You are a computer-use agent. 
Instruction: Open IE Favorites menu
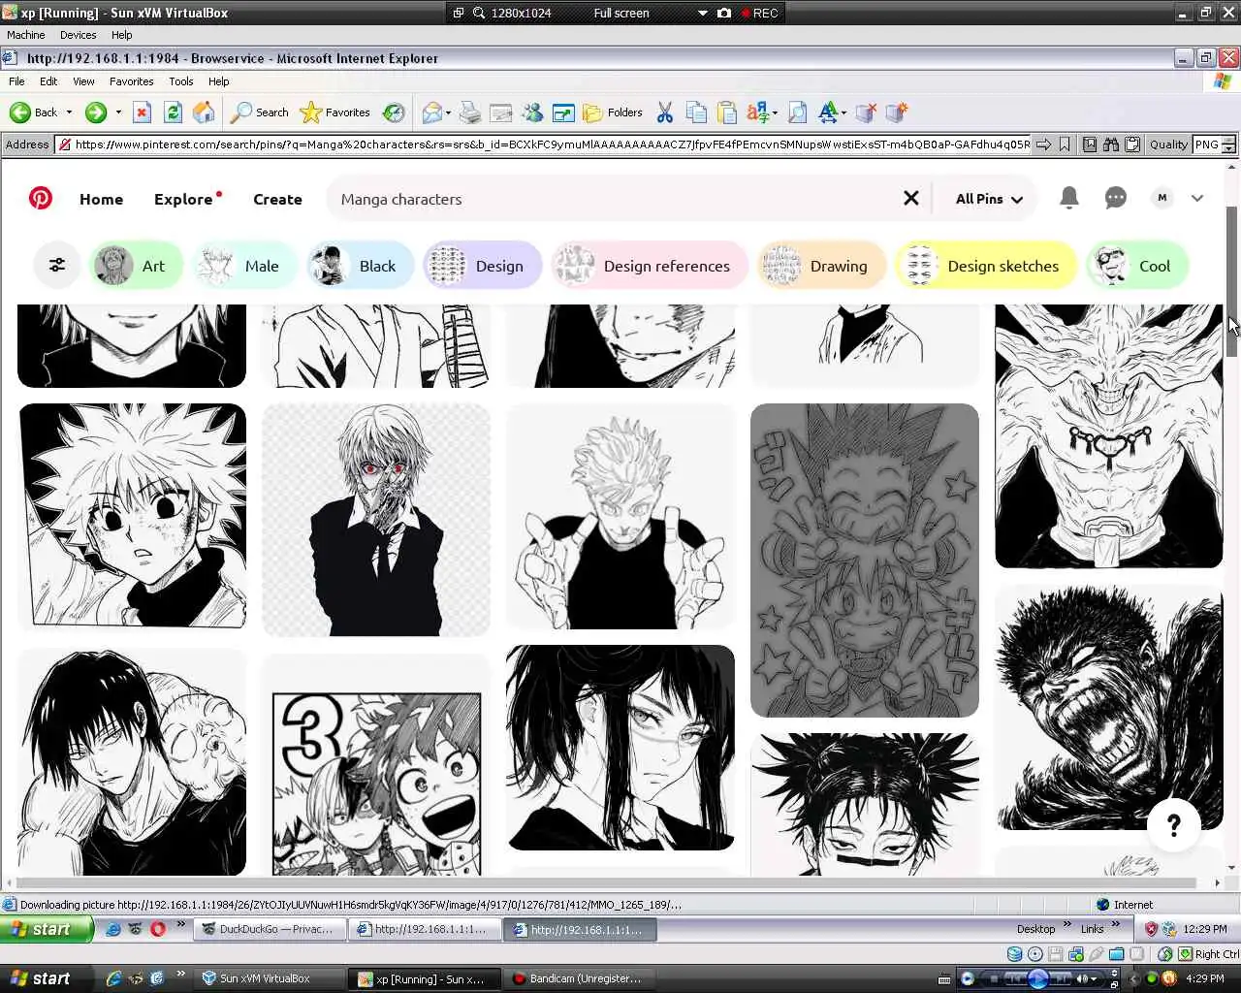pos(131,81)
